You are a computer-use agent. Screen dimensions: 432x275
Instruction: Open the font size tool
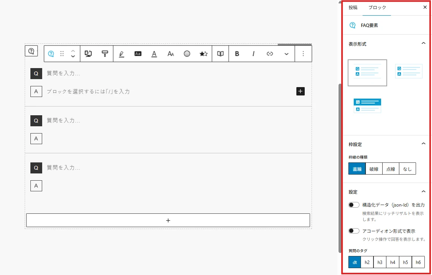[171, 54]
